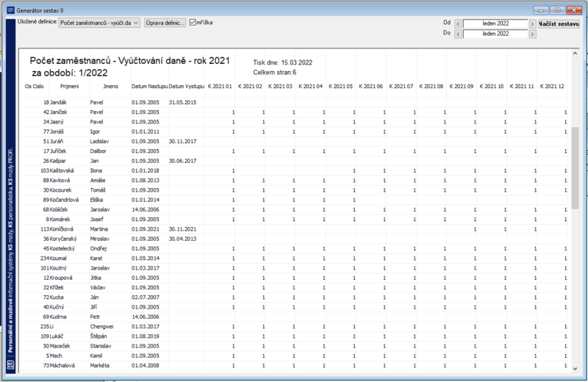
Task: Select first name Jitka
Action: tap(96, 278)
